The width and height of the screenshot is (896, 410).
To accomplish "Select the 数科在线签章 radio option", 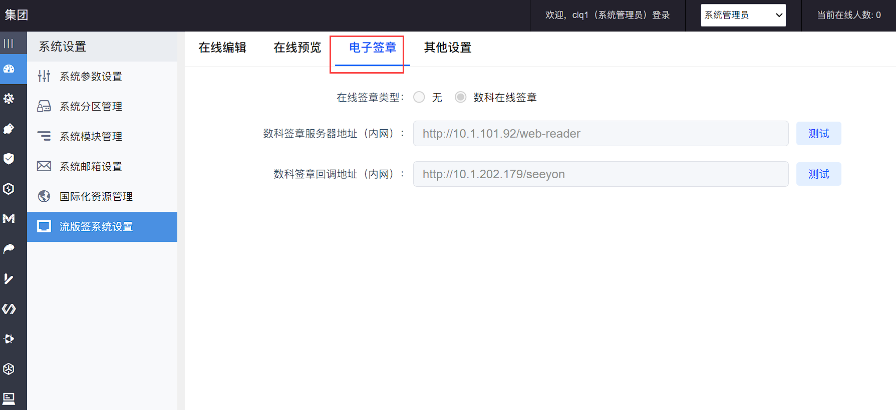I will coord(461,97).
